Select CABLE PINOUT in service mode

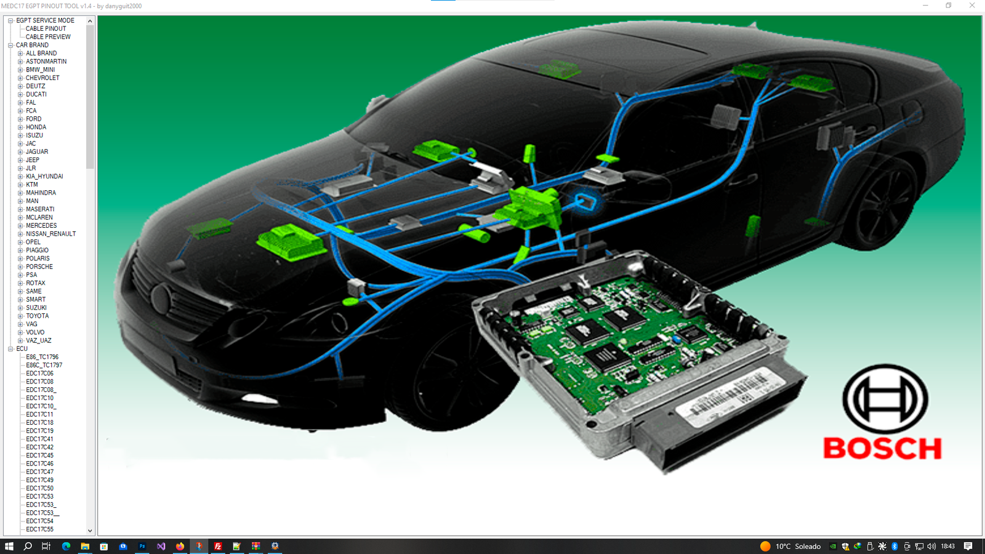[46, 29]
